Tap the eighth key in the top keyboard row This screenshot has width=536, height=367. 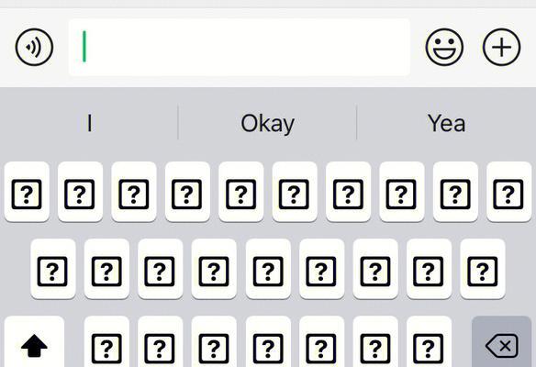(x=402, y=192)
